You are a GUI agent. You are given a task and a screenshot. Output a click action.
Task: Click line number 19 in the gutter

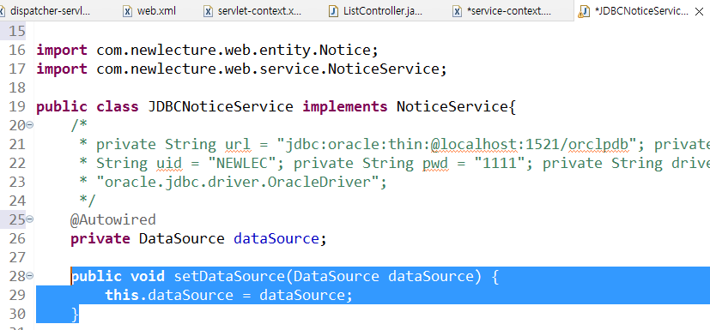pos(17,106)
